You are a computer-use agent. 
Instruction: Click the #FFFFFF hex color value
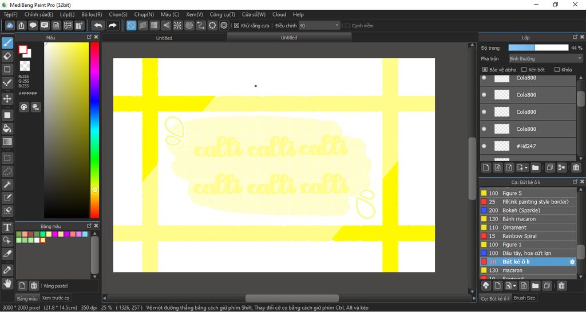[x=27, y=94]
